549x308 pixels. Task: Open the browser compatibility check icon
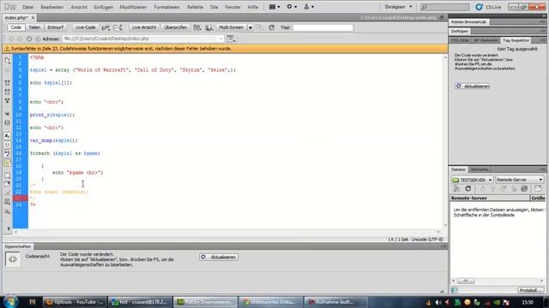pyautogui.click(x=106, y=27)
